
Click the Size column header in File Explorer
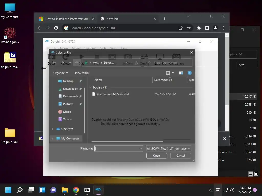pos(242,65)
